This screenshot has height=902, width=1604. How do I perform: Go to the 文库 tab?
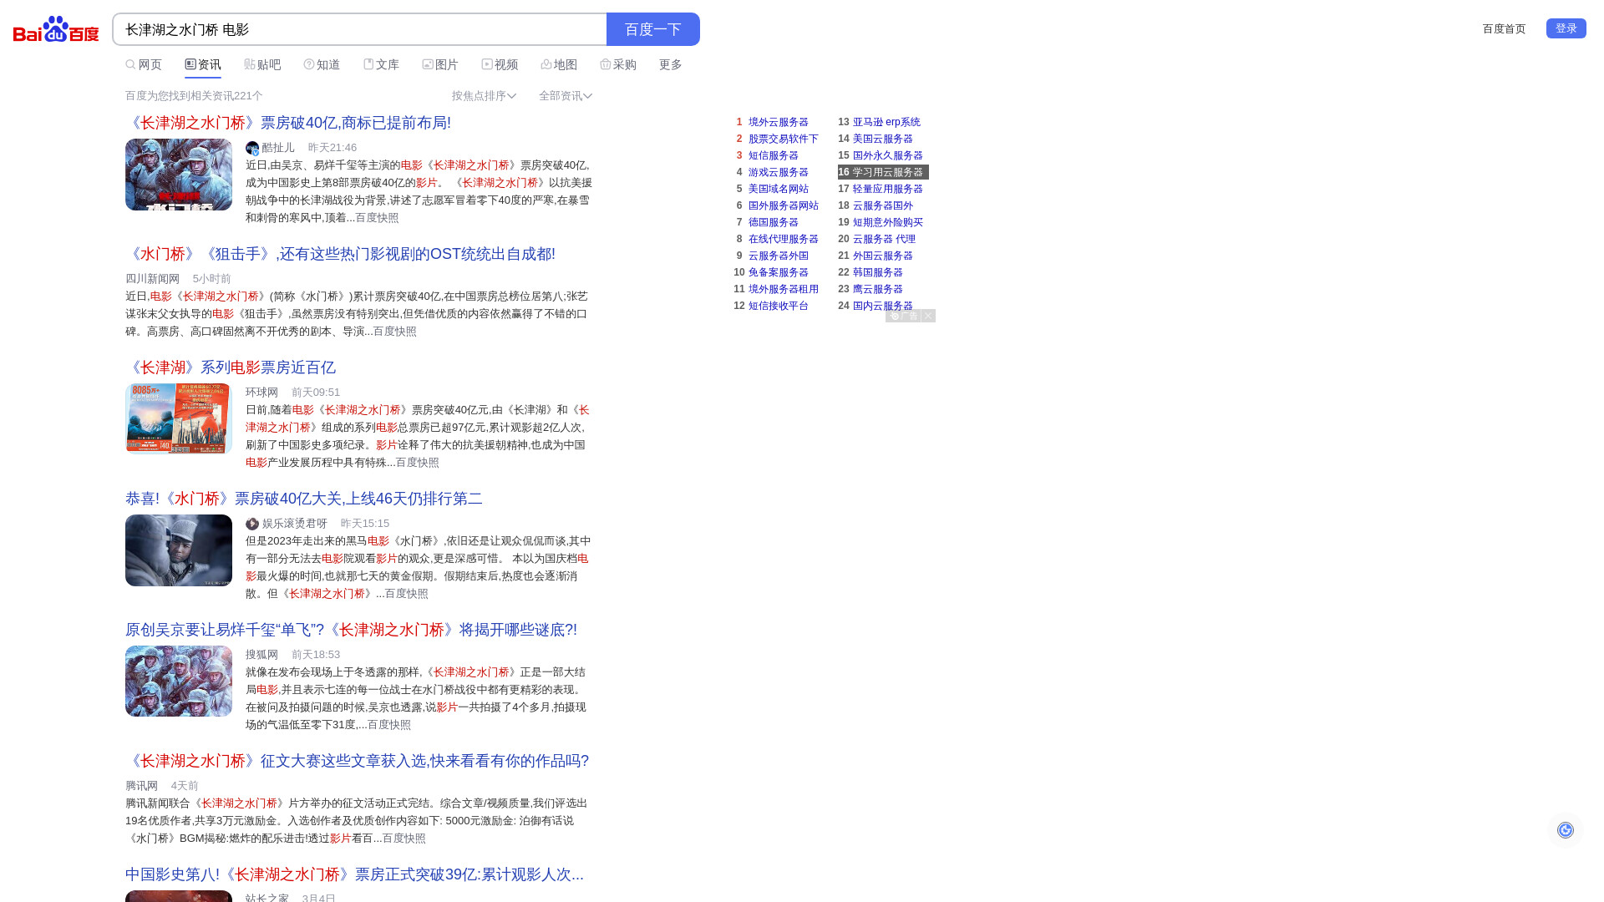click(x=381, y=65)
